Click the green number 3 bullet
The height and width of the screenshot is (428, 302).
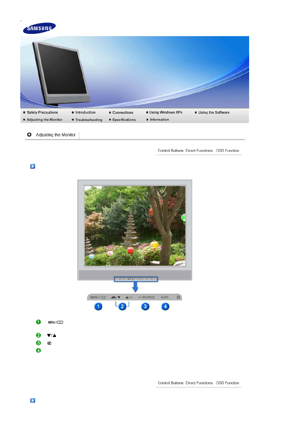tap(38, 343)
